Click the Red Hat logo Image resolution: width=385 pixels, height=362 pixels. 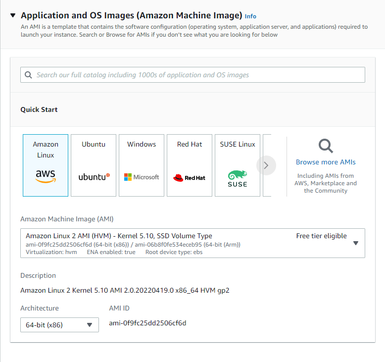(x=190, y=177)
